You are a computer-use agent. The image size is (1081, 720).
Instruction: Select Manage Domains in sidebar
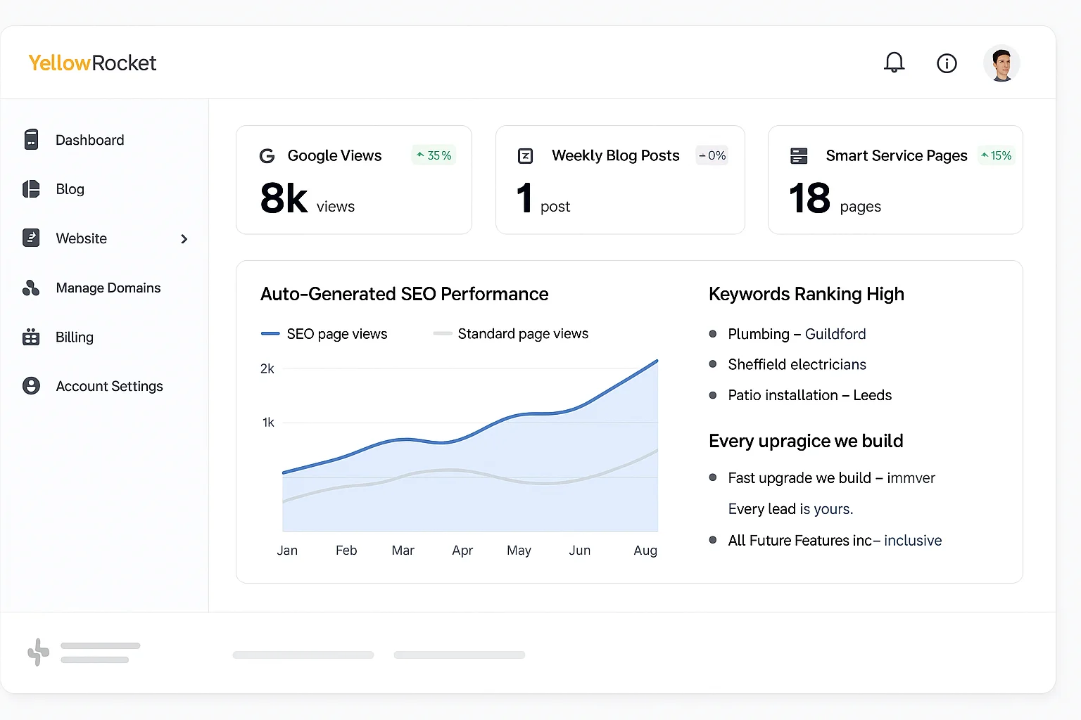(x=108, y=288)
